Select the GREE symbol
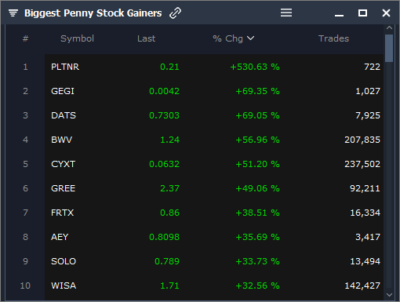The image size is (400, 302). point(64,188)
